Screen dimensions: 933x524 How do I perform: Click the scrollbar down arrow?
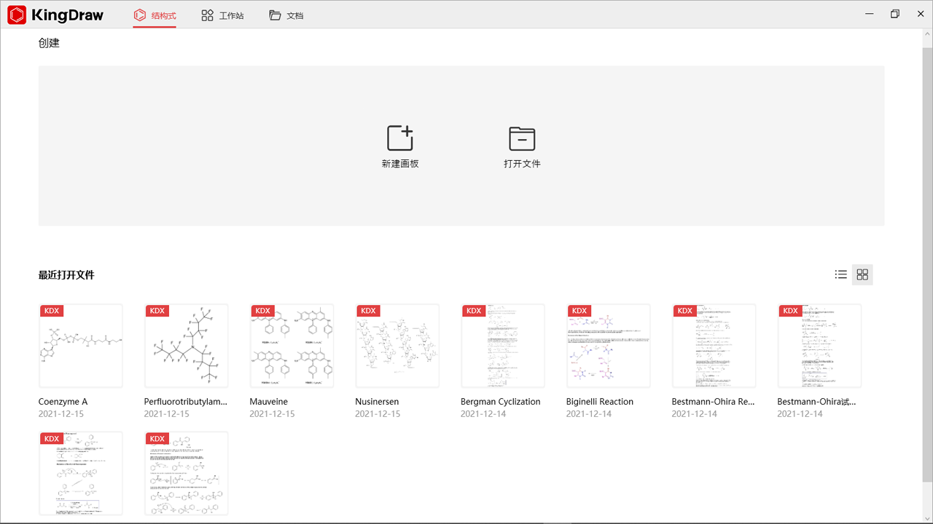point(928,519)
